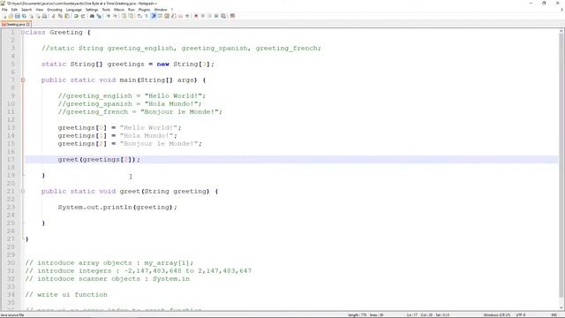Collapse the main method fold on line 7

pos(23,80)
